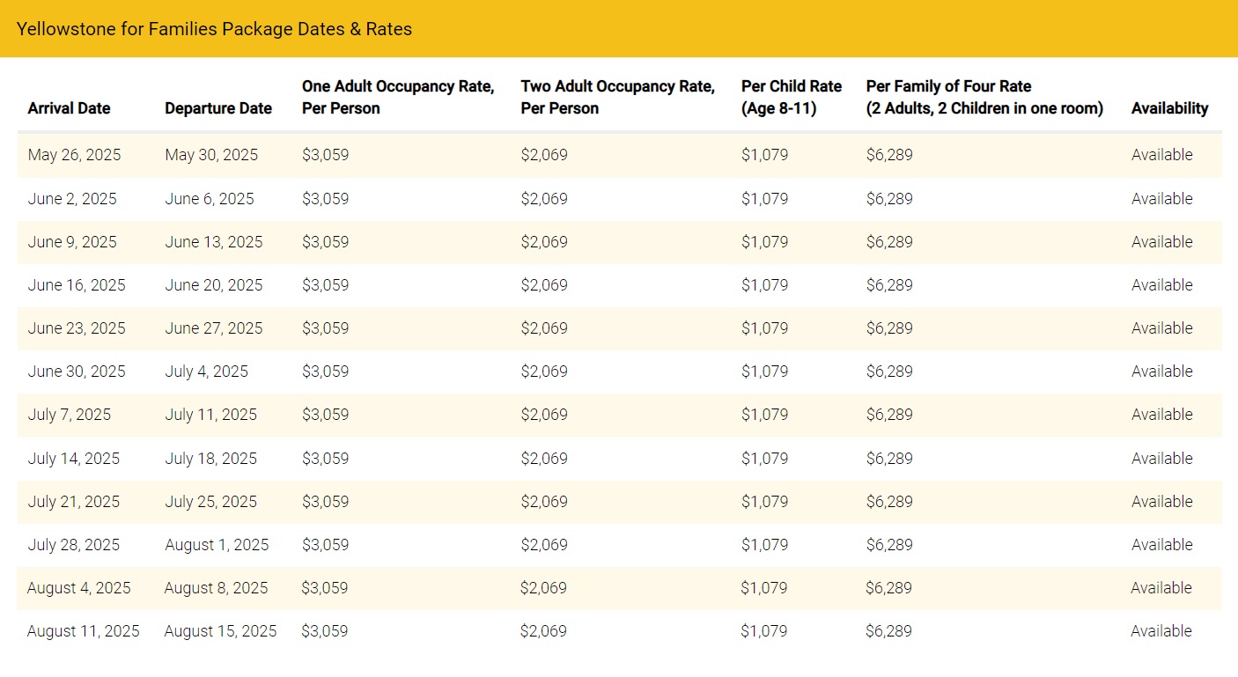Select arrival date August 11, 2025
Image resolution: width=1238 pixels, height=677 pixels.
84,631
